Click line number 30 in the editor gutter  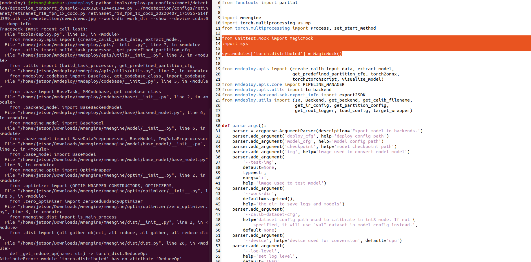coord(218,126)
